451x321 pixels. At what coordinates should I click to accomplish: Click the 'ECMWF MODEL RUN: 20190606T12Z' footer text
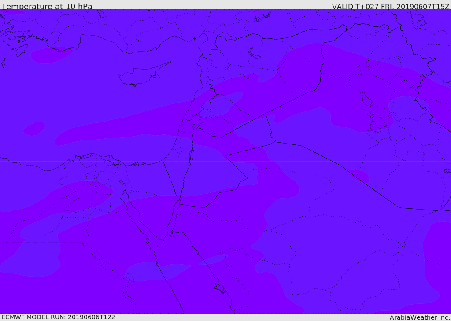point(59,317)
